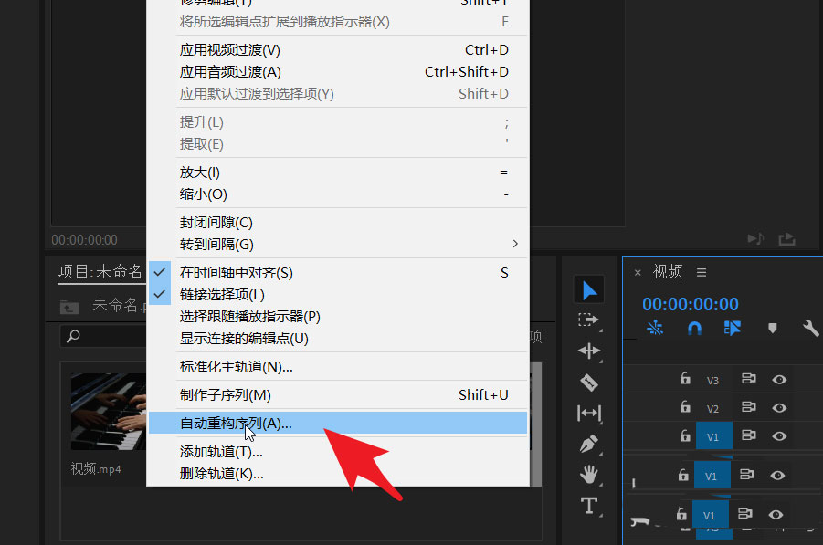The width and height of the screenshot is (823, 545).
Task: Toggle lock on track V2
Action: coord(685,406)
